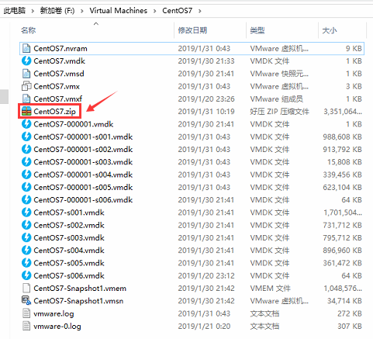This screenshot has height=339, width=373.
Task: Select the CentOS7.vmsd file icon
Action: [x=26, y=74]
